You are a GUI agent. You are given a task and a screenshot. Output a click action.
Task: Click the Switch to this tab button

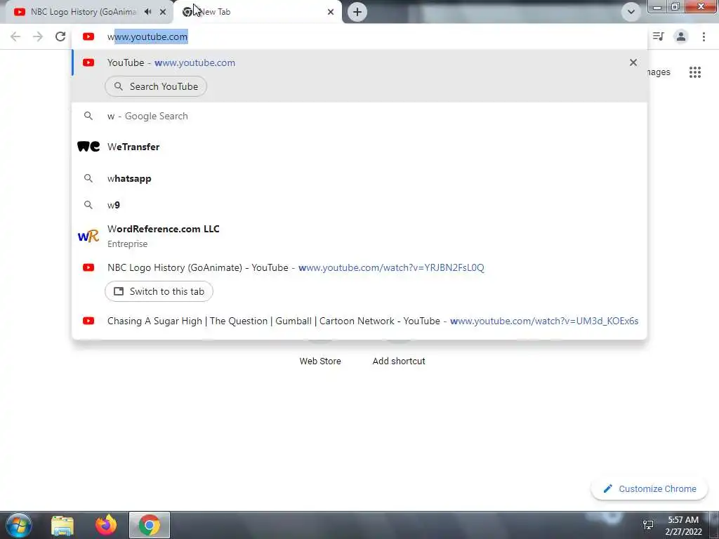coord(159,291)
